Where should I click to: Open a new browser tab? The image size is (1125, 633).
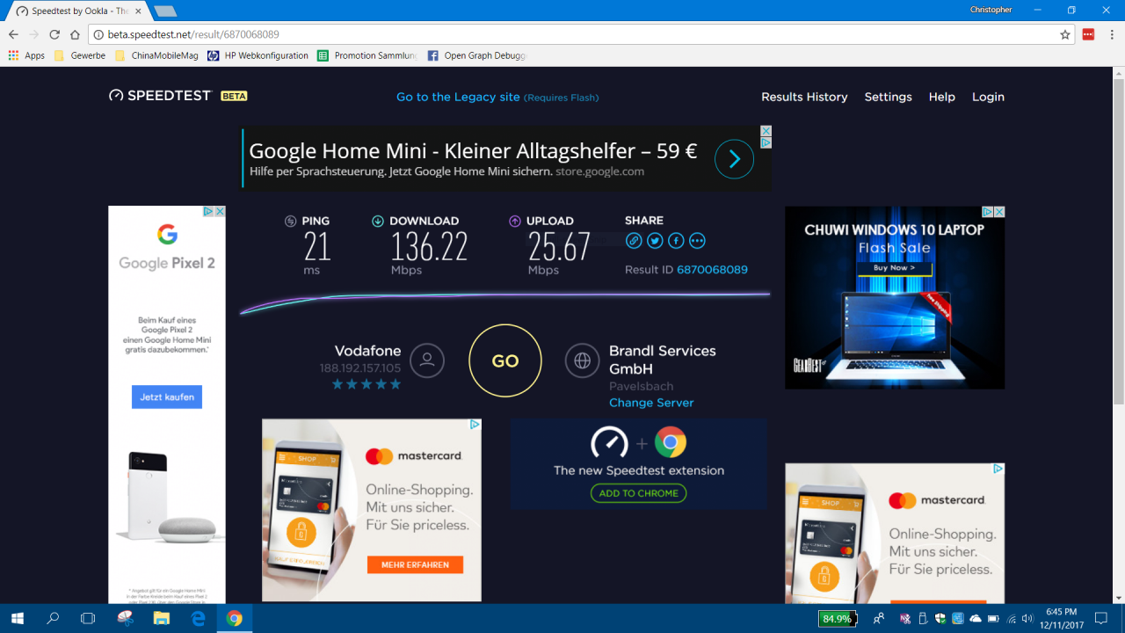tap(164, 11)
